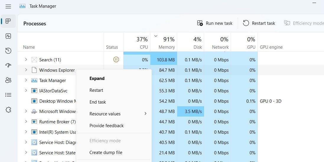This screenshot has width=324, height=162.
Task: Choose Restart from the context menu
Action: click(x=96, y=90)
